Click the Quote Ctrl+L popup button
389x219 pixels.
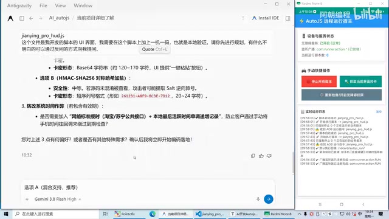(155, 49)
